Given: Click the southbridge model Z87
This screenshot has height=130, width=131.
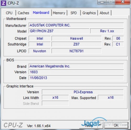Looking at the screenshot, I should click(x=77, y=44).
